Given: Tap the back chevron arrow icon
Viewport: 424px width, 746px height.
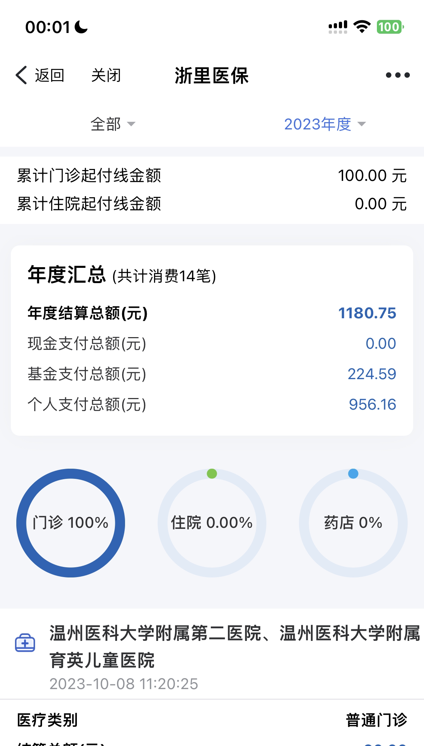Looking at the screenshot, I should click(21, 75).
